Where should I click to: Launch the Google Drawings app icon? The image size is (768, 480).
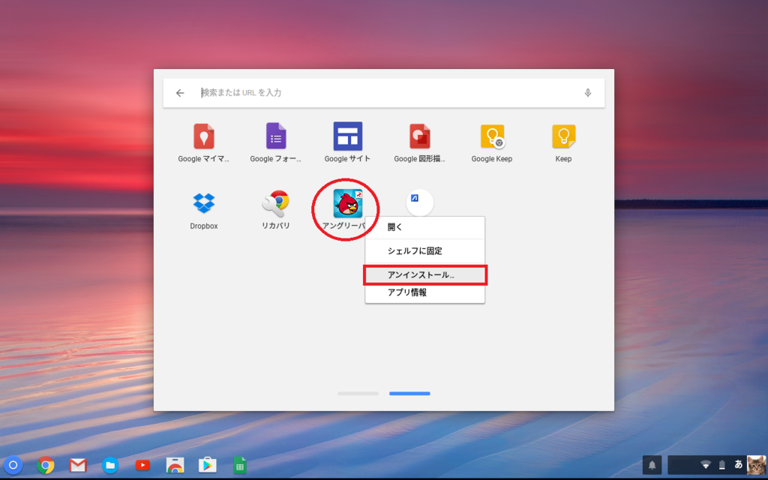point(420,136)
